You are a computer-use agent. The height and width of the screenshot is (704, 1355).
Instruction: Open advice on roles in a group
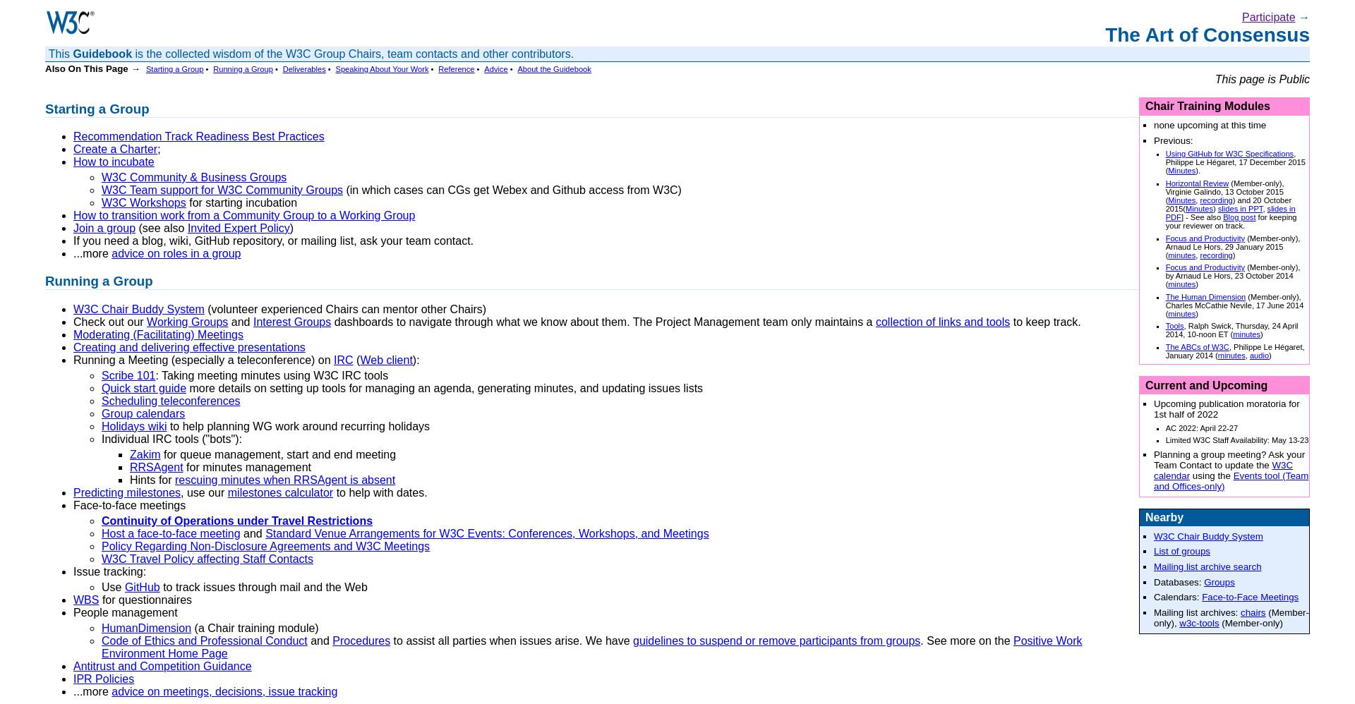click(176, 254)
